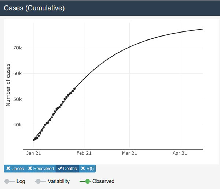Click the X icon on the Cases button
Screen dimensions: 220x189
coord(8,169)
